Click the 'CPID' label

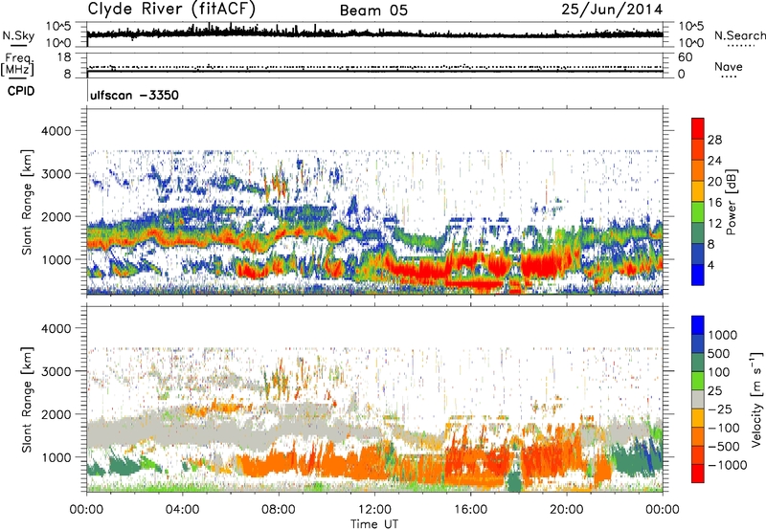[x=21, y=91]
